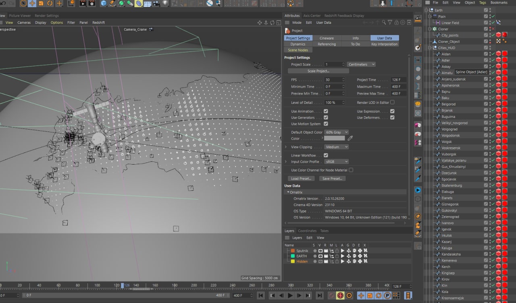
Task: Open View Clipping Medium dropdown
Action: [x=337, y=147]
